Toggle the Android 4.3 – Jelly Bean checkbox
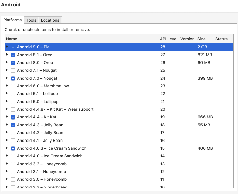This screenshot has height=194, width=238. coord(13,125)
